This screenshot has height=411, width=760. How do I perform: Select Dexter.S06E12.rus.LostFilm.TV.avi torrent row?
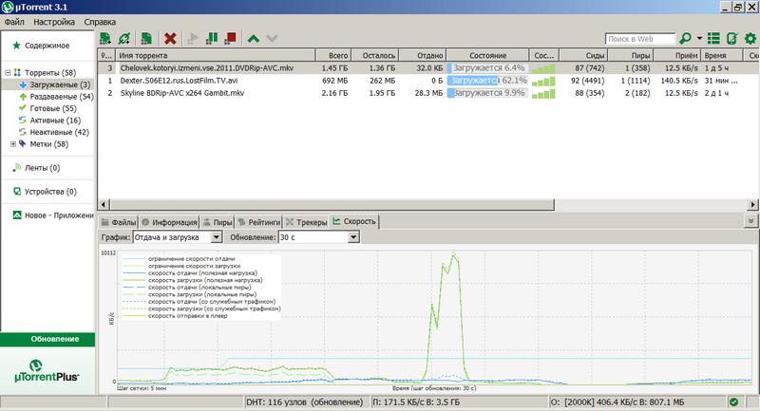pos(428,81)
